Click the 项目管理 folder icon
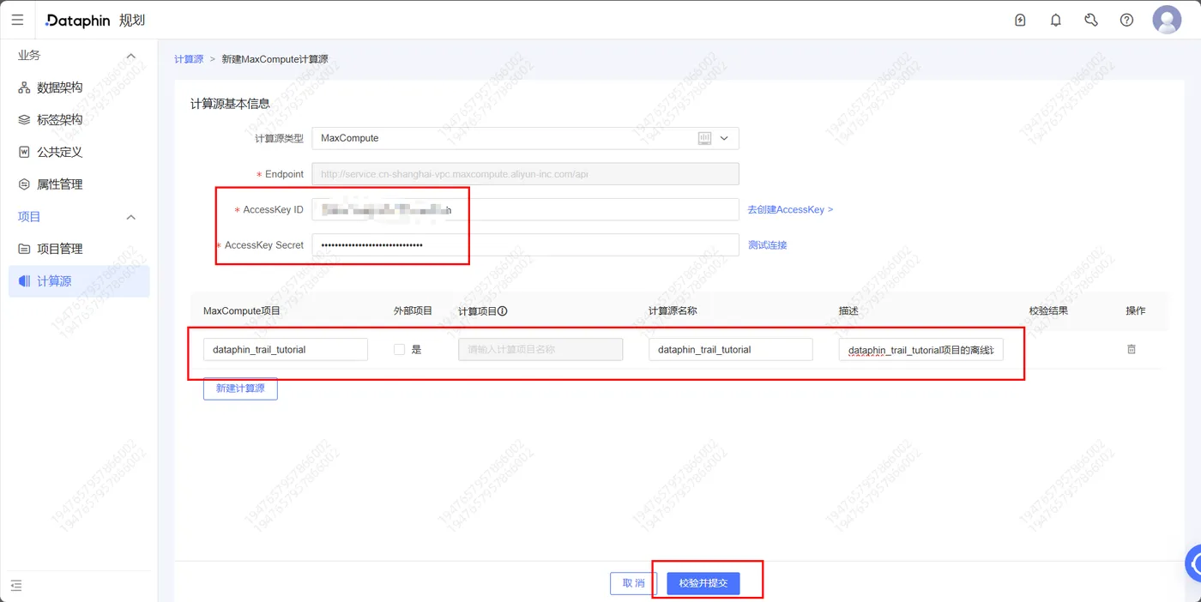This screenshot has height=602, width=1201. (24, 249)
